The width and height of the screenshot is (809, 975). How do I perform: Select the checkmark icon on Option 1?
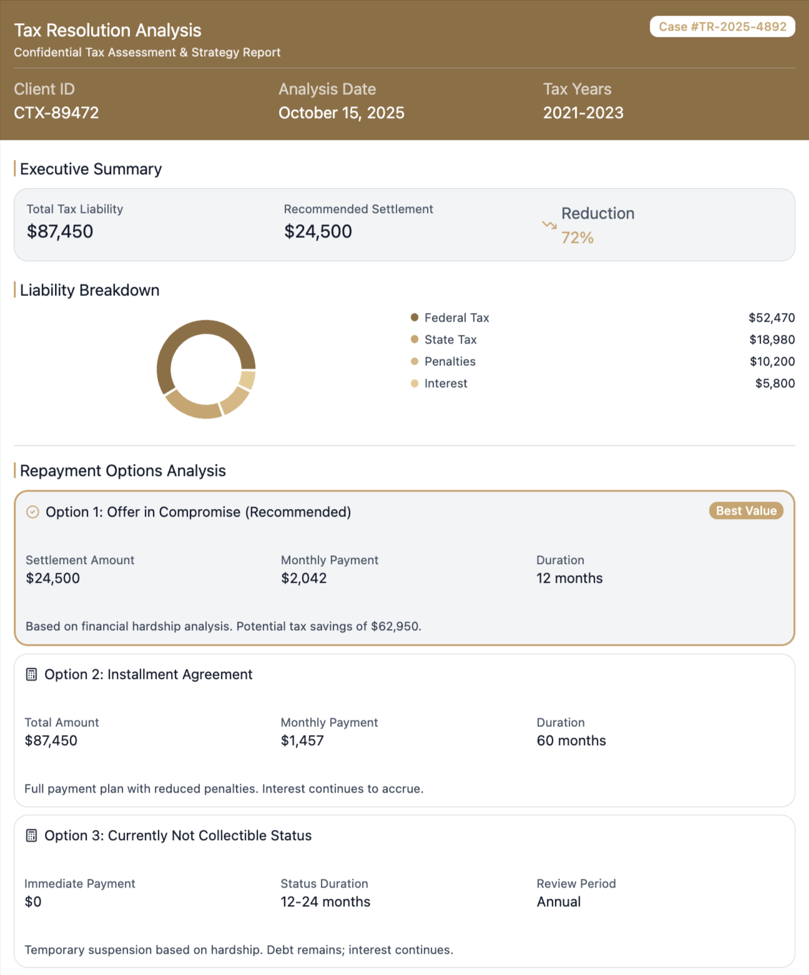pos(32,512)
